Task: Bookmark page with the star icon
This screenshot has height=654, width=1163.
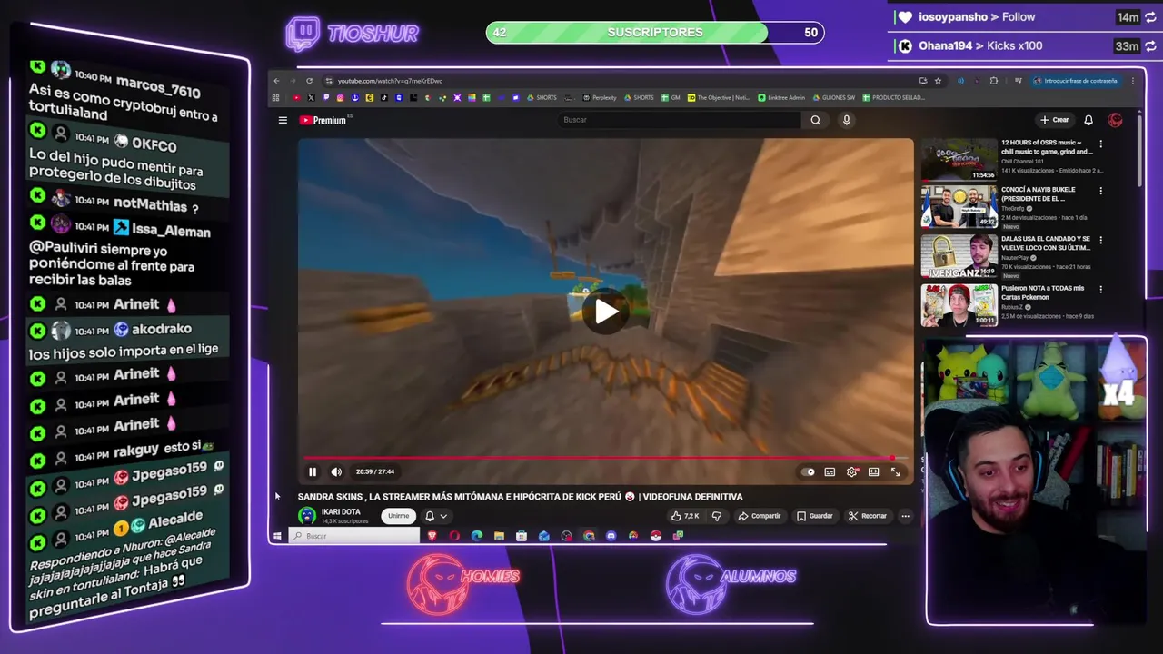Action: pyautogui.click(x=939, y=81)
